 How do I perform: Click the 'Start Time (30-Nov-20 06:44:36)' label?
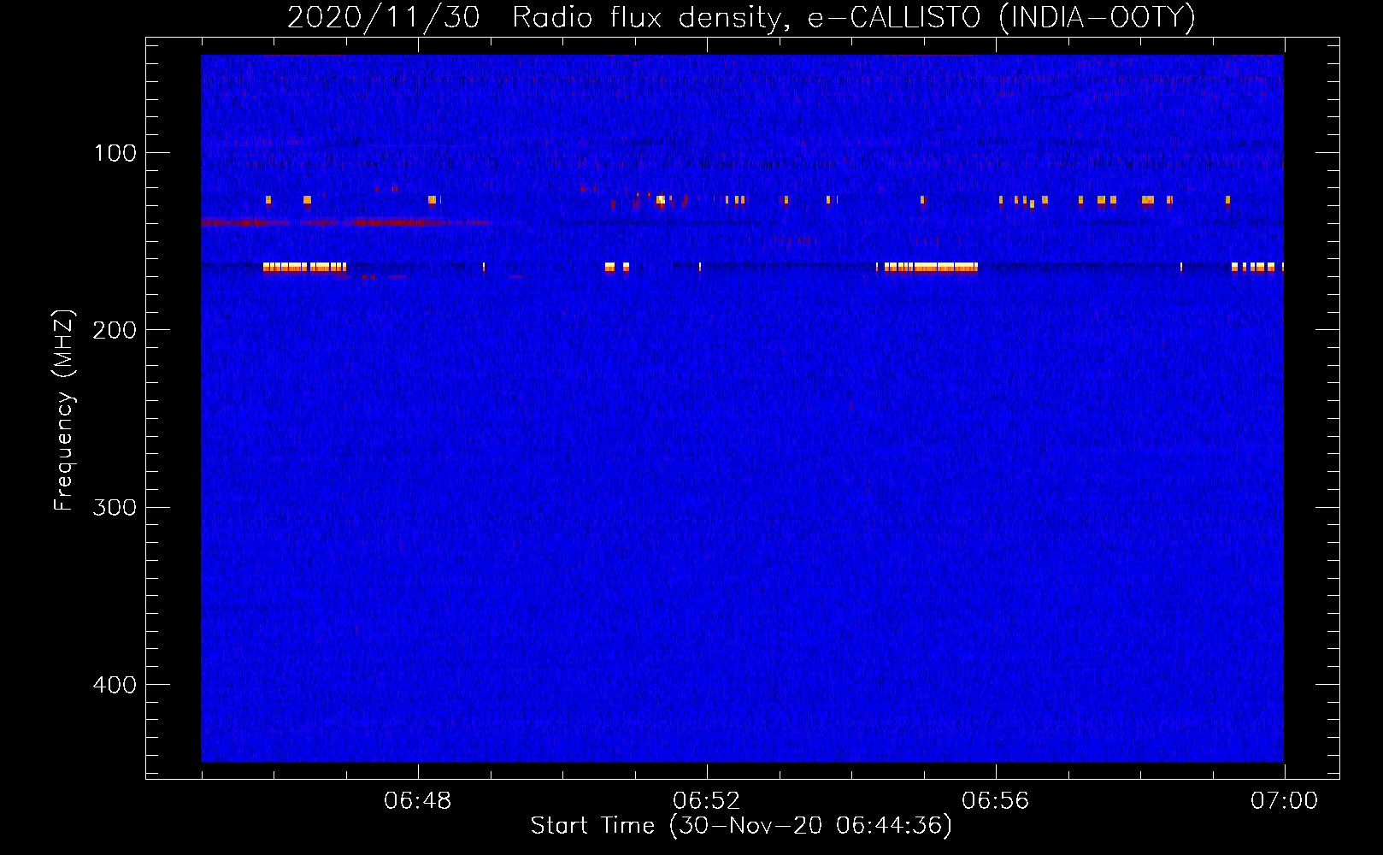click(741, 826)
